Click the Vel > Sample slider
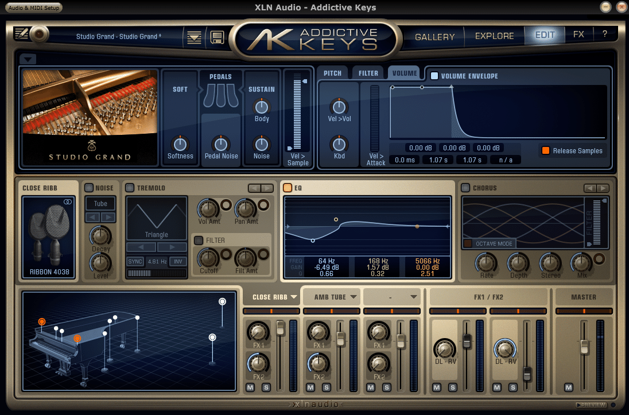This screenshot has width=629, height=415. [x=297, y=111]
